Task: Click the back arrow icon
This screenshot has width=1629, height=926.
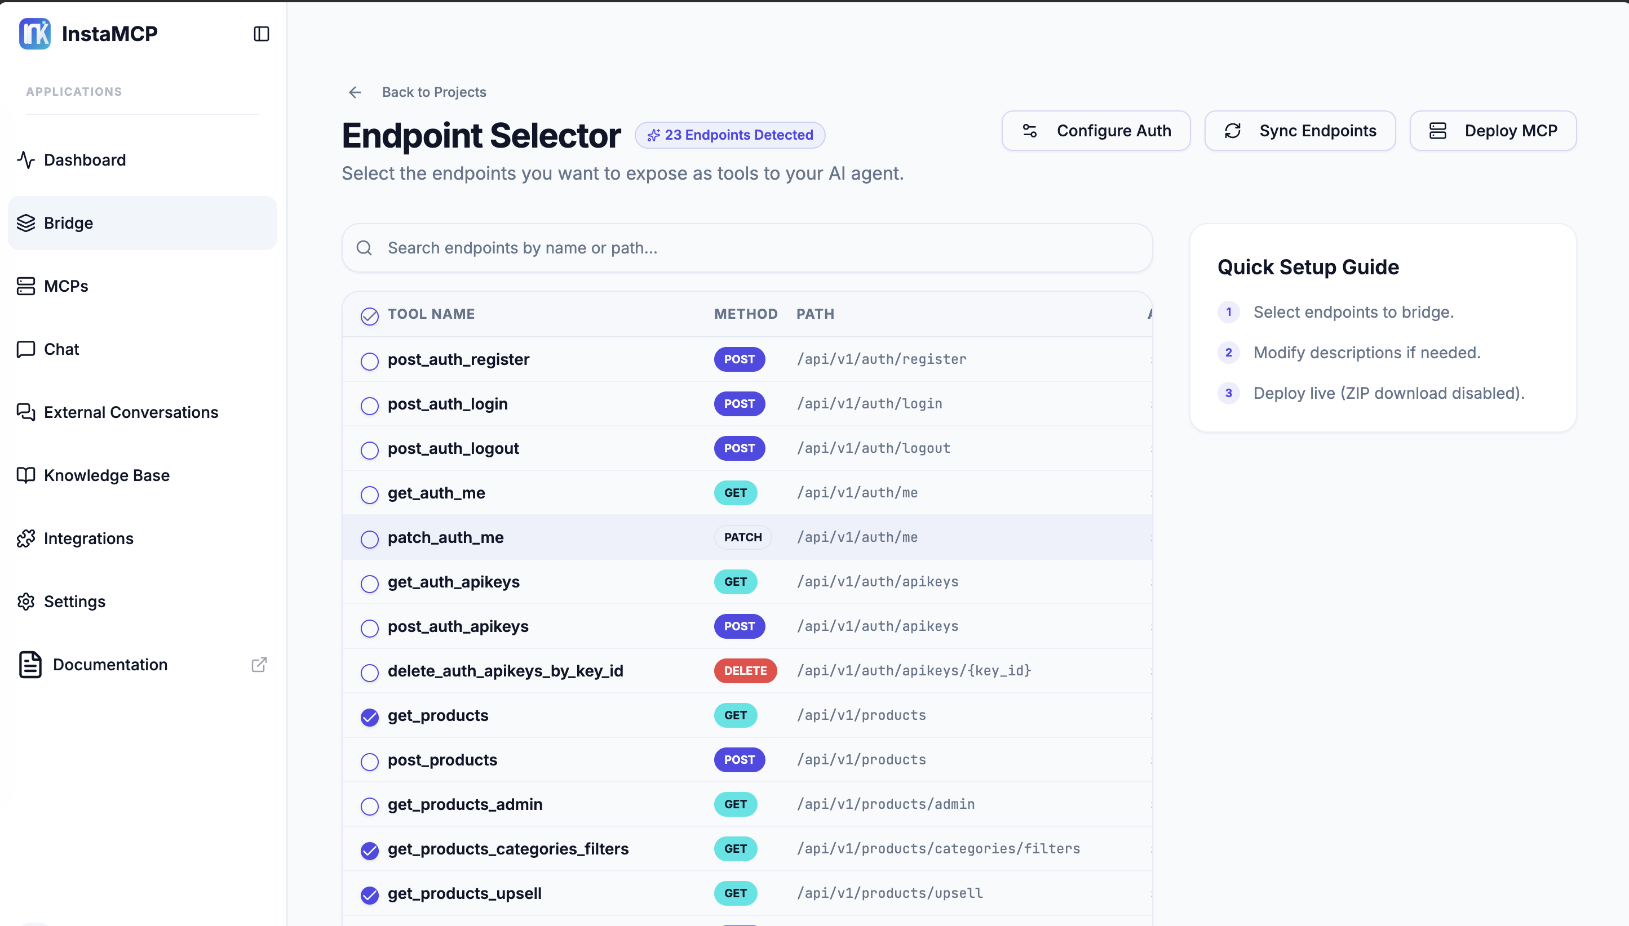Action: [355, 92]
